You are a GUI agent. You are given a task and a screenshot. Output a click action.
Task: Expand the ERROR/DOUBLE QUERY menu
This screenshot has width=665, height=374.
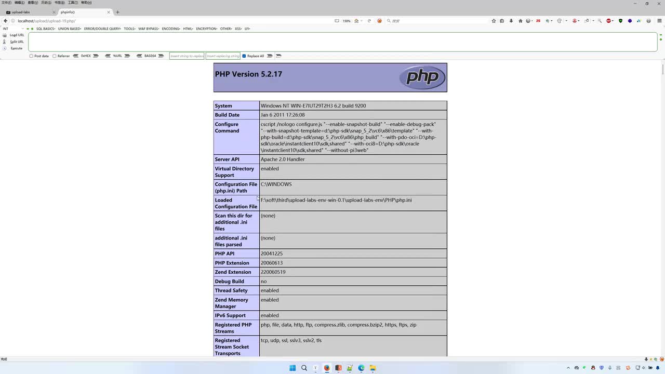tap(103, 29)
